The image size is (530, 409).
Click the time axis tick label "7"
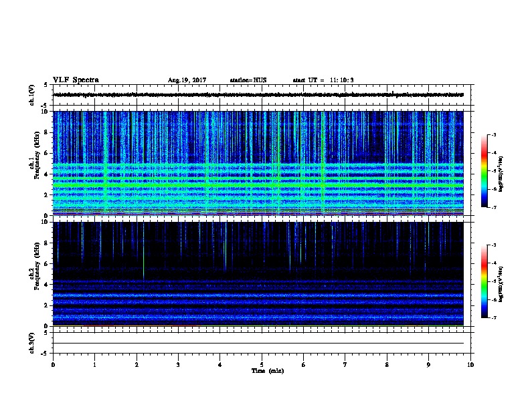click(x=345, y=365)
